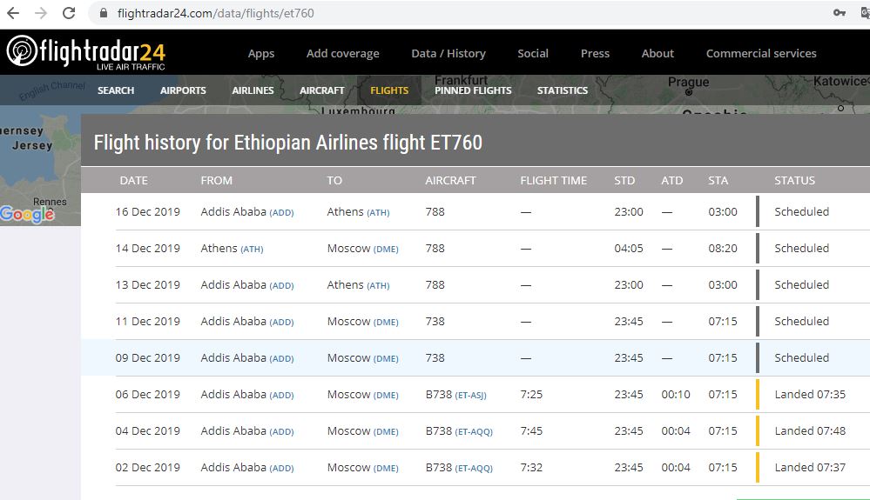870x500 pixels.
Task: Open the ATH origin link in the 14 Dec row
Action: coord(252,250)
